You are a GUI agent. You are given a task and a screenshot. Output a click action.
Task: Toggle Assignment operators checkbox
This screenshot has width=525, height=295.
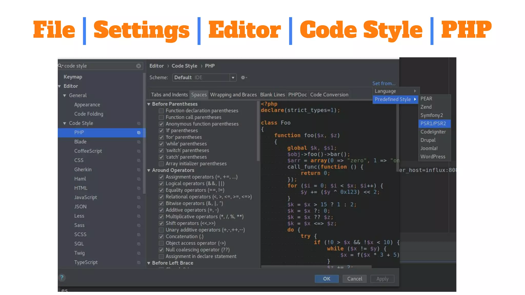click(x=161, y=177)
